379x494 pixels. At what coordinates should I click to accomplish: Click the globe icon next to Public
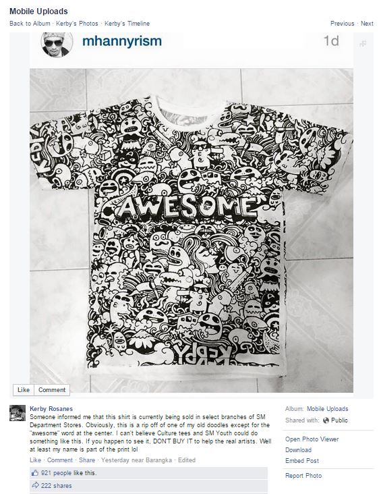coord(326,420)
